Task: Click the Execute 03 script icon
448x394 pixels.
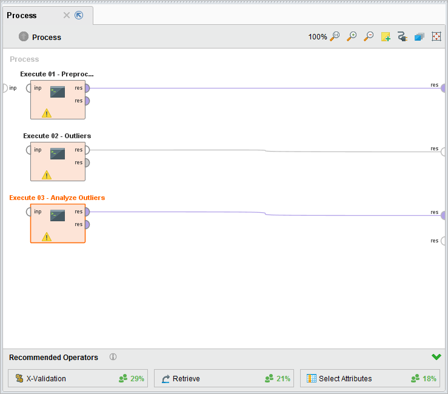Action: click(58, 215)
